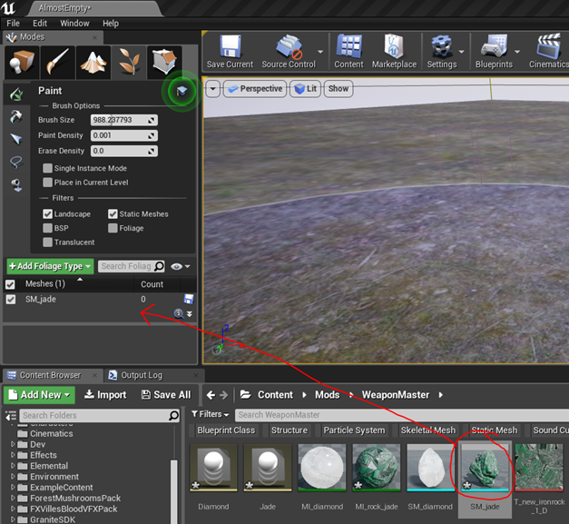Toggle the SM_jade mesh checkbox
569x524 pixels.
[x=11, y=299]
